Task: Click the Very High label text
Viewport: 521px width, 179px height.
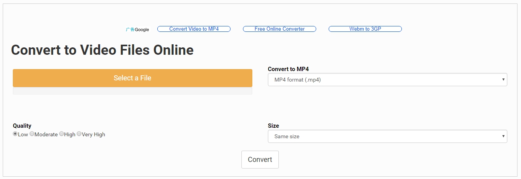Action: pyautogui.click(x=93, y=134)
